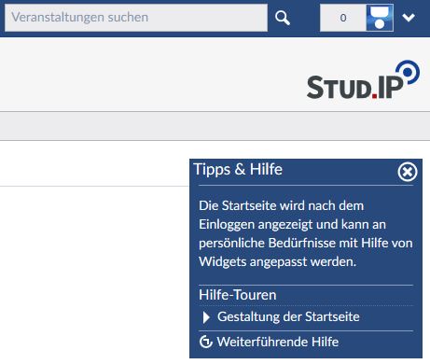
Task: Start the Gestaltung der Startseite tour
Action: pos(288,316)
